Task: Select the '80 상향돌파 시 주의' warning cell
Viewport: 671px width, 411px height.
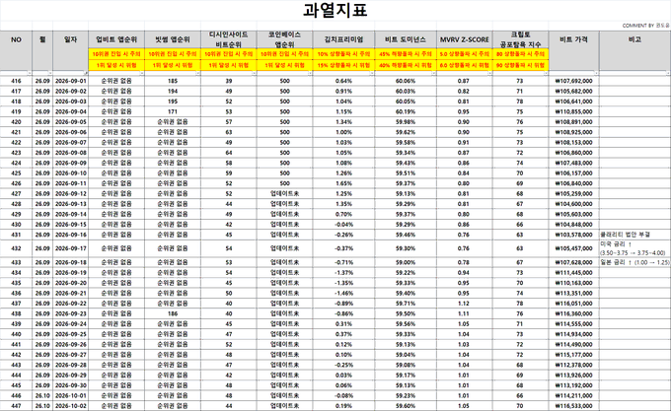Action: [520, 54]
